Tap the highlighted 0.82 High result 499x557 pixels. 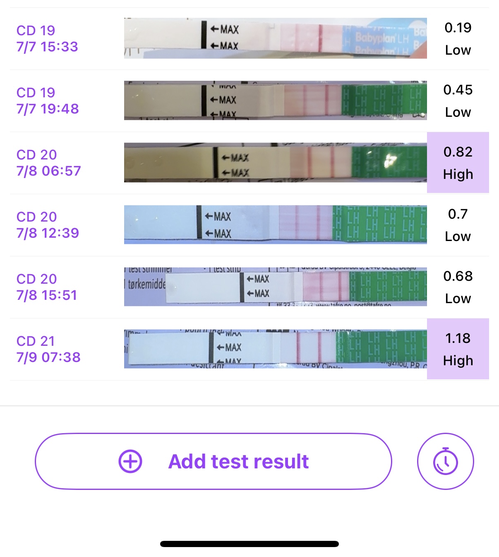(458, 163)
